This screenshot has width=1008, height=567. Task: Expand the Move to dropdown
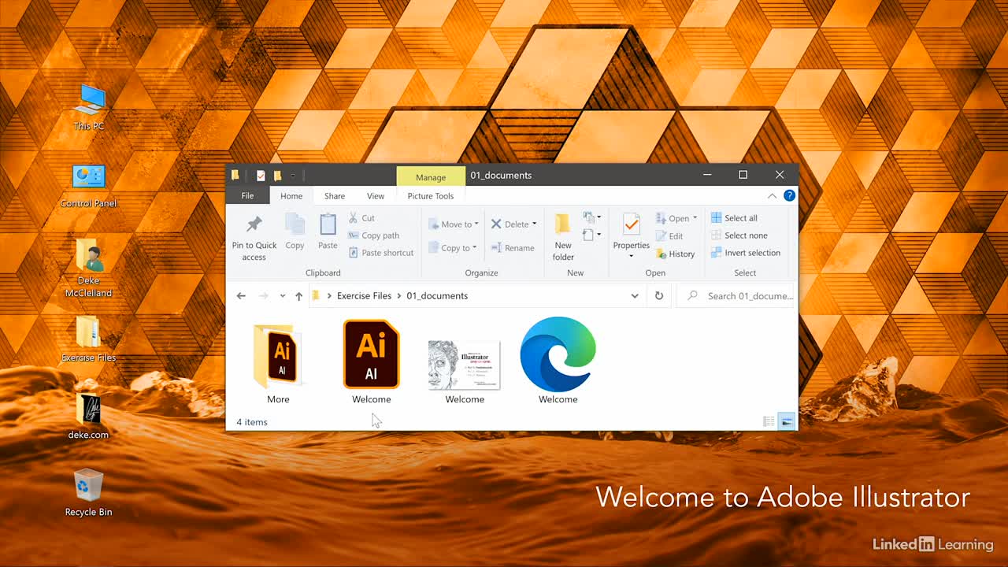(x=476, y=224)
